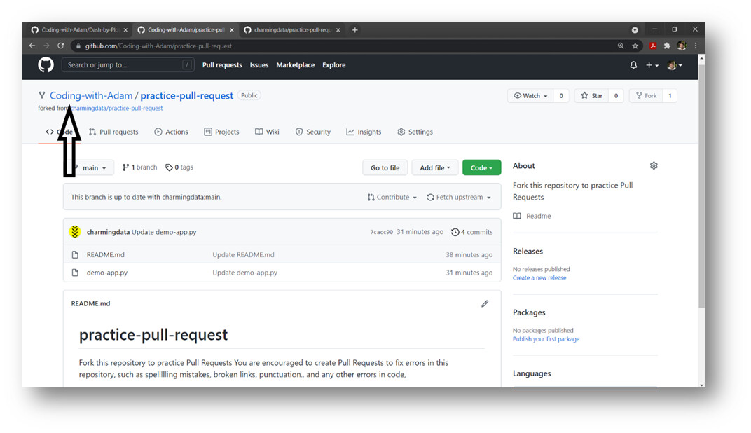Open the Coding-with-Adam owner link

91,95
